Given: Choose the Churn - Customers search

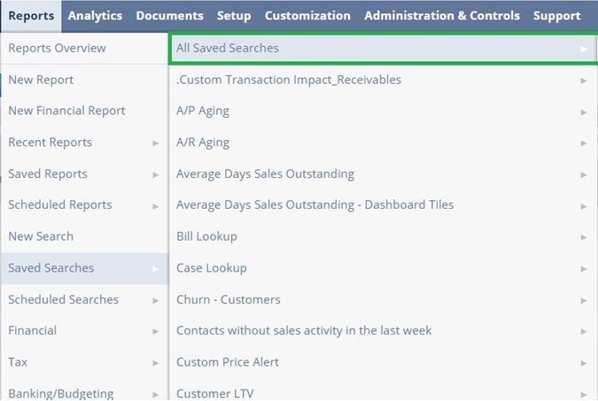Looking at the screenshot, I should pyautogui.click(x=383, y=299).
